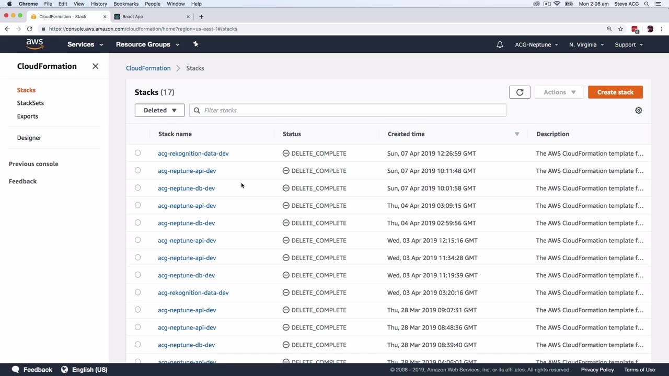Open the N. Virginia region dropdown
The image size is (669, 376).
[586, 45]
